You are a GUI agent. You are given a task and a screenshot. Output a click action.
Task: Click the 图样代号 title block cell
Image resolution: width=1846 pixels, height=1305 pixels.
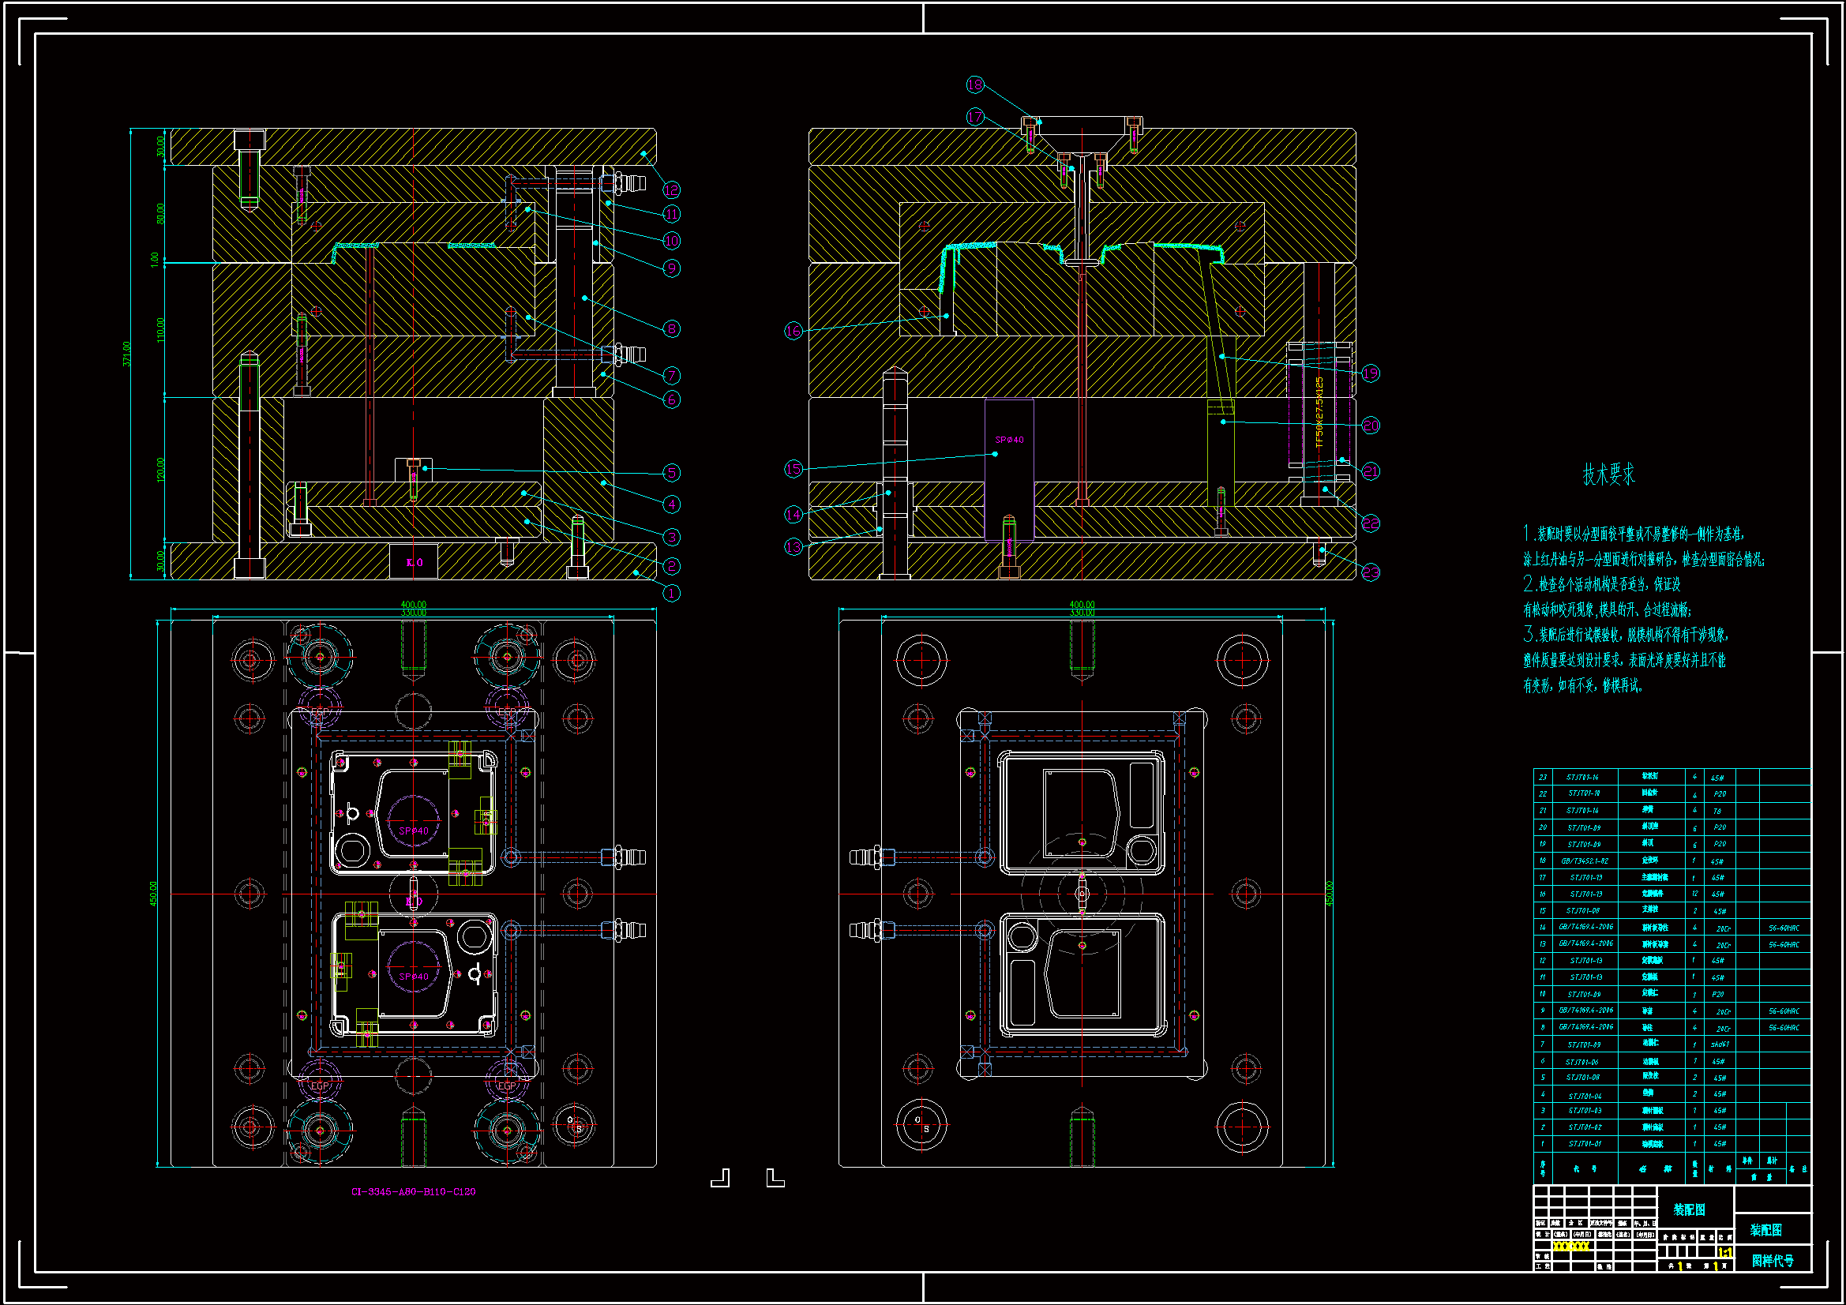1772,1260
